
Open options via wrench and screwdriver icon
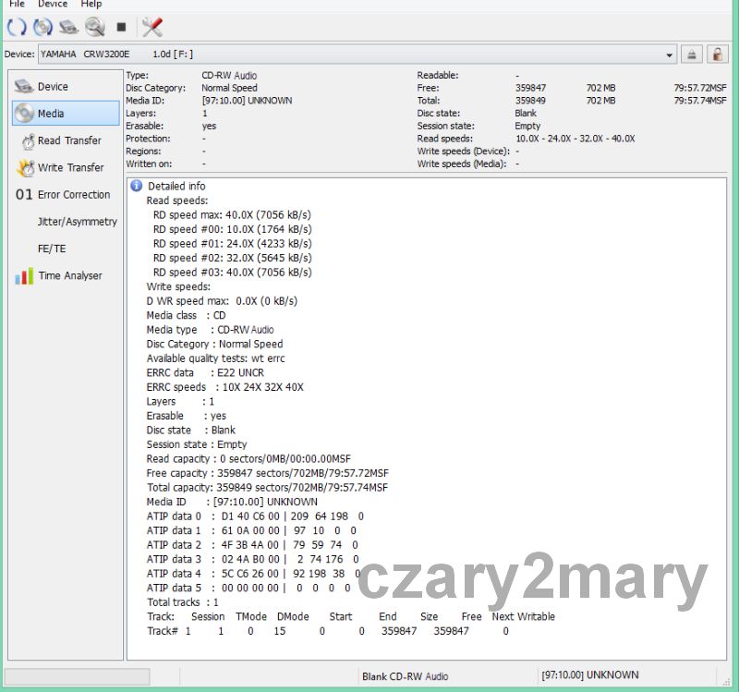pos(151,27)
